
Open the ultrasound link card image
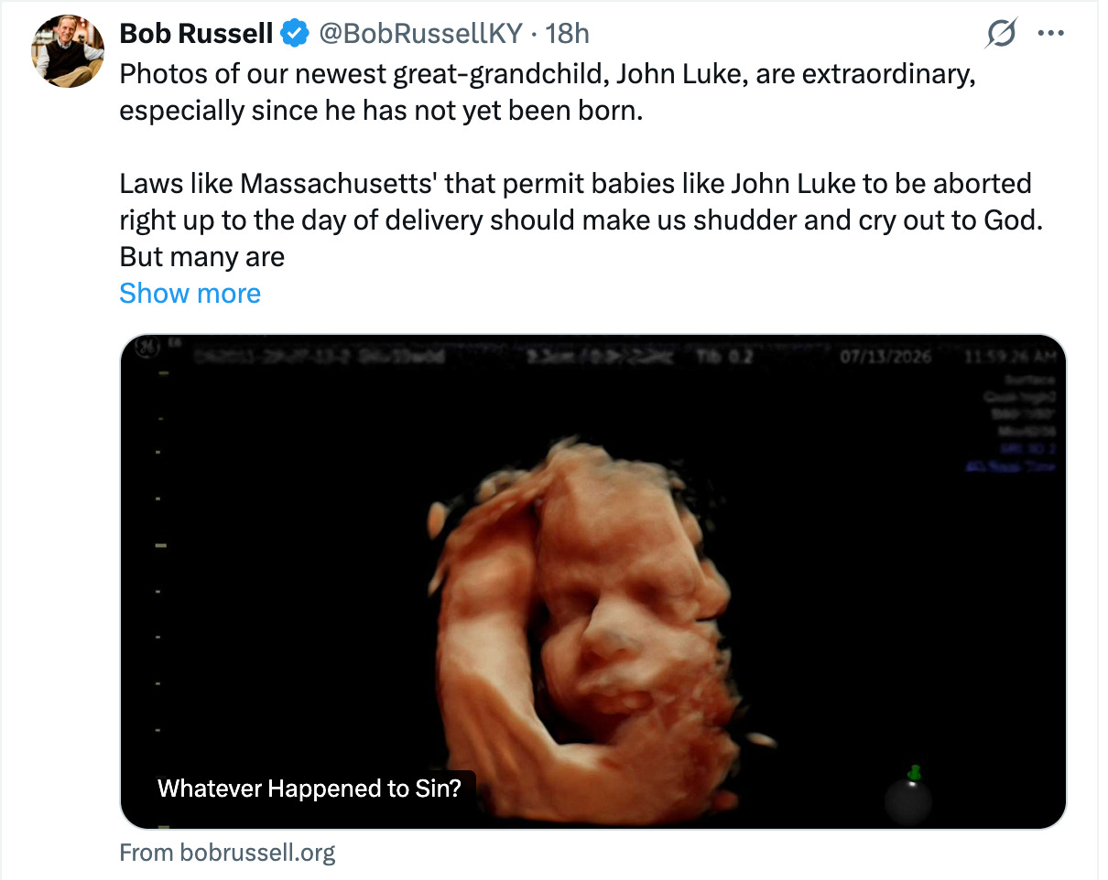(593, 582)
